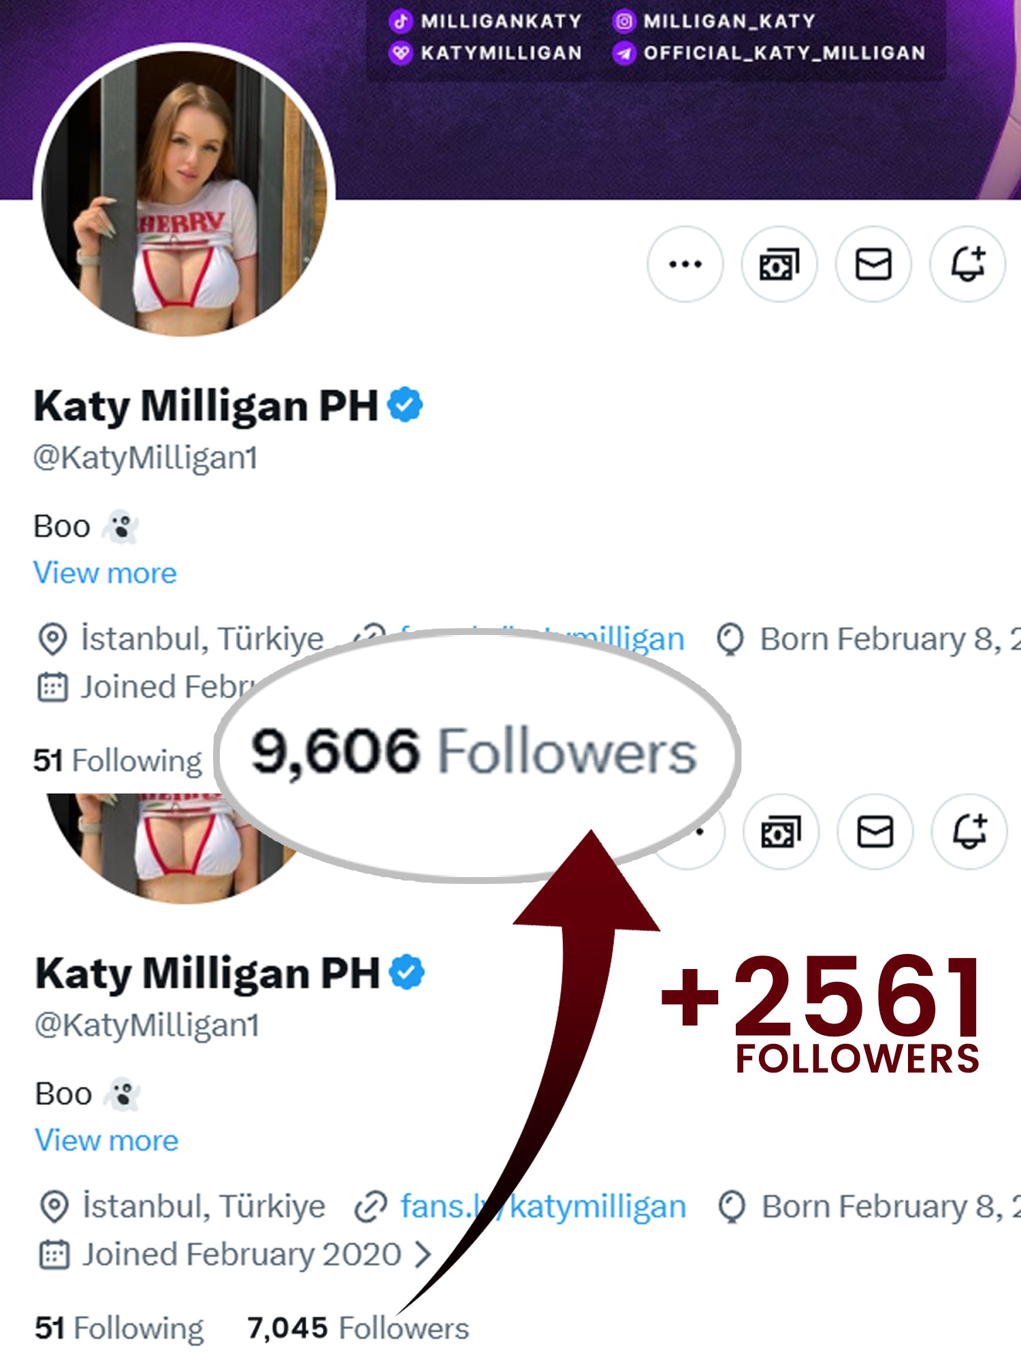Expand the lower bio with View more
This screenshot has height=1361, width=1021.
tap(107, 1141)
